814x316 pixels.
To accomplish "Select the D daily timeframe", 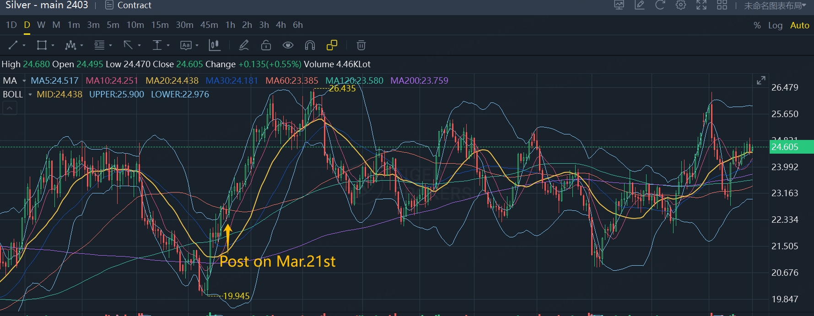I will pos(27,25).
